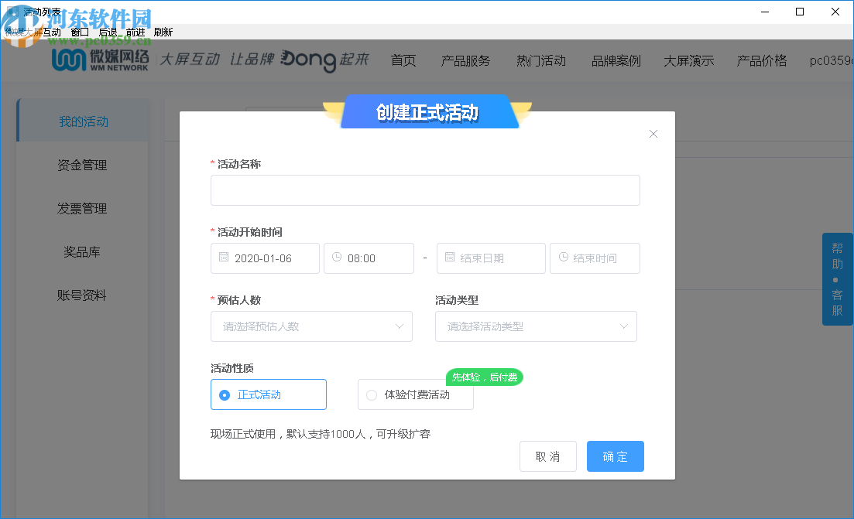Click the calendar icon in the 2020-01-06 date field
The height and width of the screenshot is (519, 854).
[224, 258]
